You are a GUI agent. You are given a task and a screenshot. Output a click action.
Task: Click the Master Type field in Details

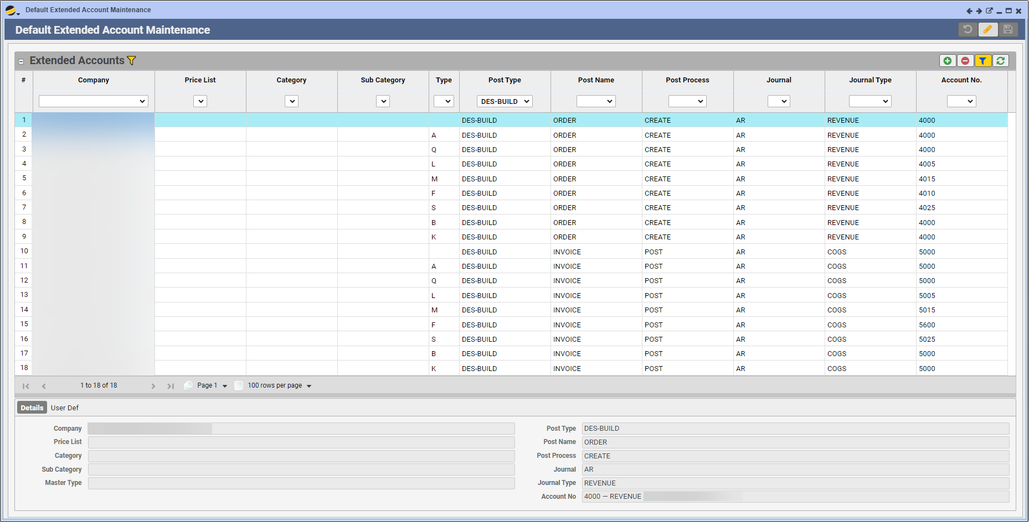(x=301, y=483)
